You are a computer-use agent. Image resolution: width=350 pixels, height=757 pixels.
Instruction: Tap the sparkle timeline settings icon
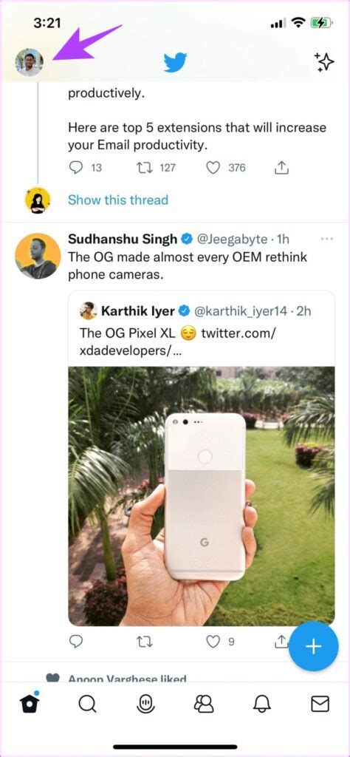tap(324, 62)
